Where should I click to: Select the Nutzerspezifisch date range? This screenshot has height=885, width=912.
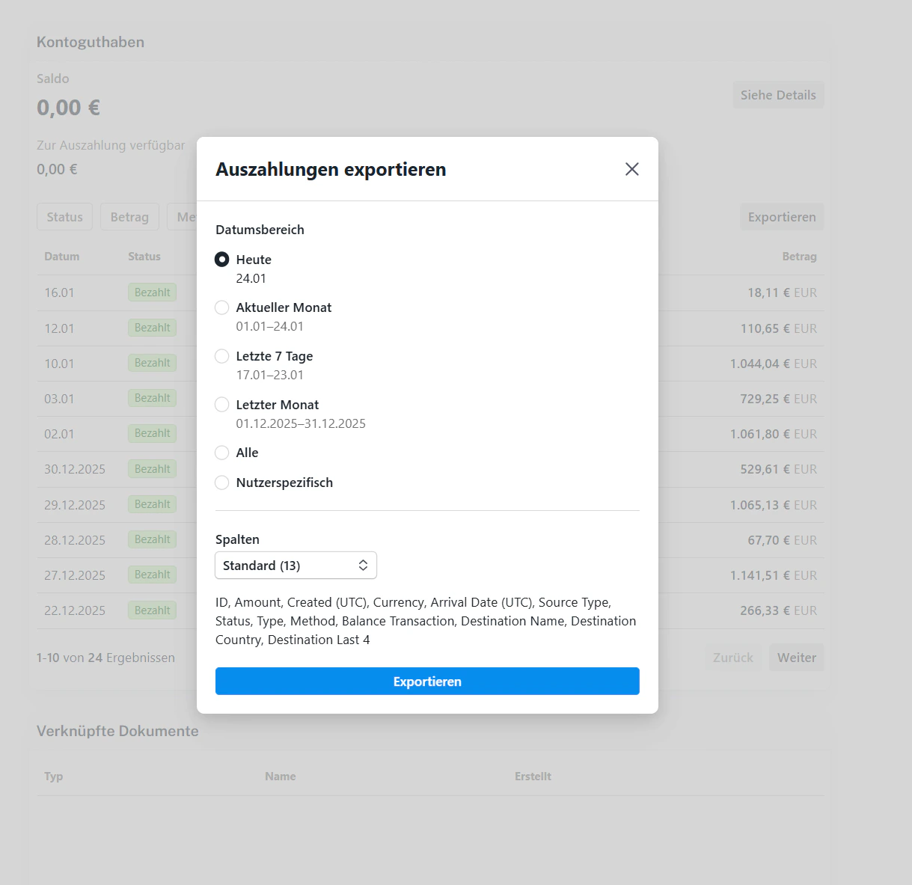click(221, 483)
